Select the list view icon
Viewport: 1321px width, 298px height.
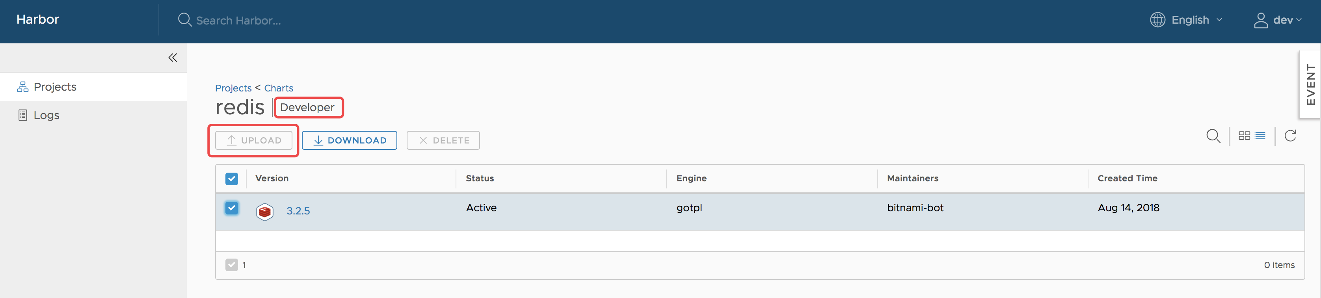(x=1260, y=136)
